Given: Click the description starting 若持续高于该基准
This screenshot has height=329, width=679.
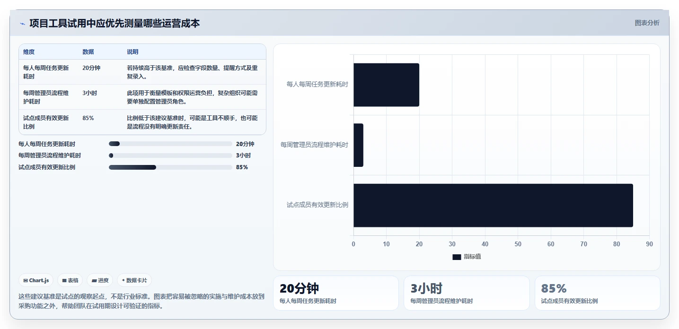Looking at the screenshot, I should pyautogui.click(x=193, y=72).
